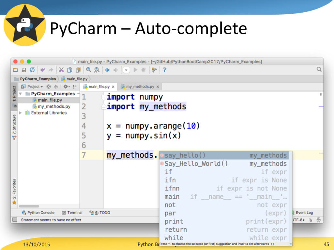The height and width of the screenshot is (250, 334).
Task: Select External Libraries tree item
Action: click(x=46, y=113)
